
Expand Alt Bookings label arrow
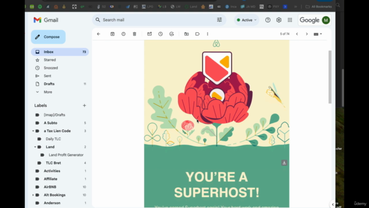[x=33, y=195]
